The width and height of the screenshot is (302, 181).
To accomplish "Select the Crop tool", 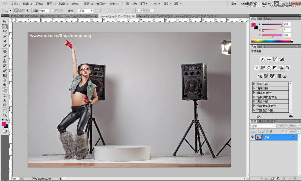I will 5,41.
